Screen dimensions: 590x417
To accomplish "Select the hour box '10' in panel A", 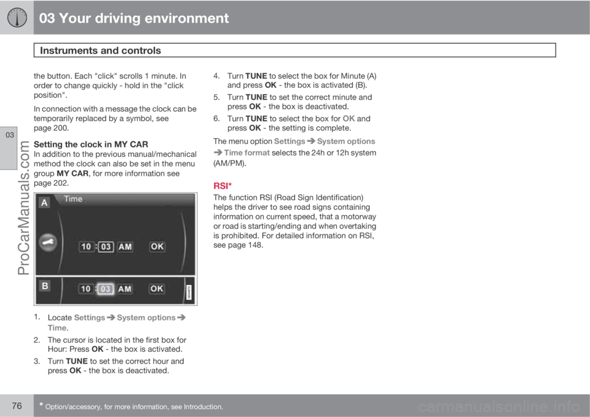I will pos(86,247).
